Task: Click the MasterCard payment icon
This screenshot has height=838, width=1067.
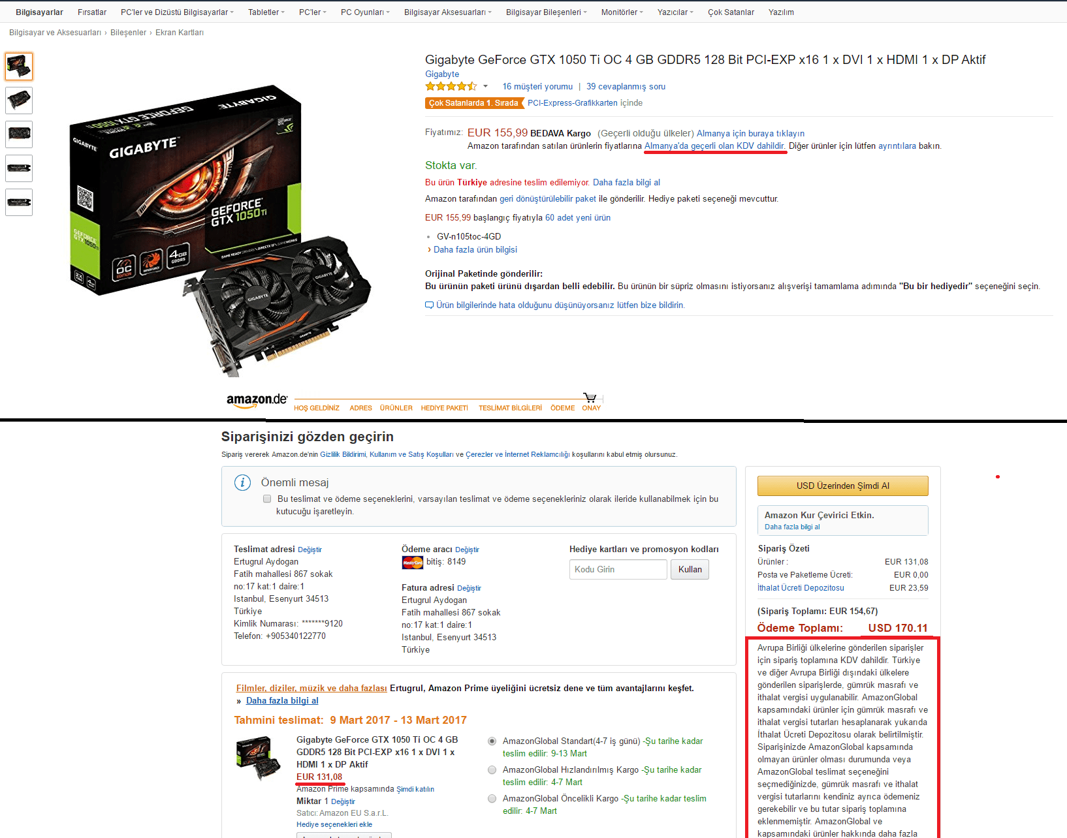Action: 412,562
